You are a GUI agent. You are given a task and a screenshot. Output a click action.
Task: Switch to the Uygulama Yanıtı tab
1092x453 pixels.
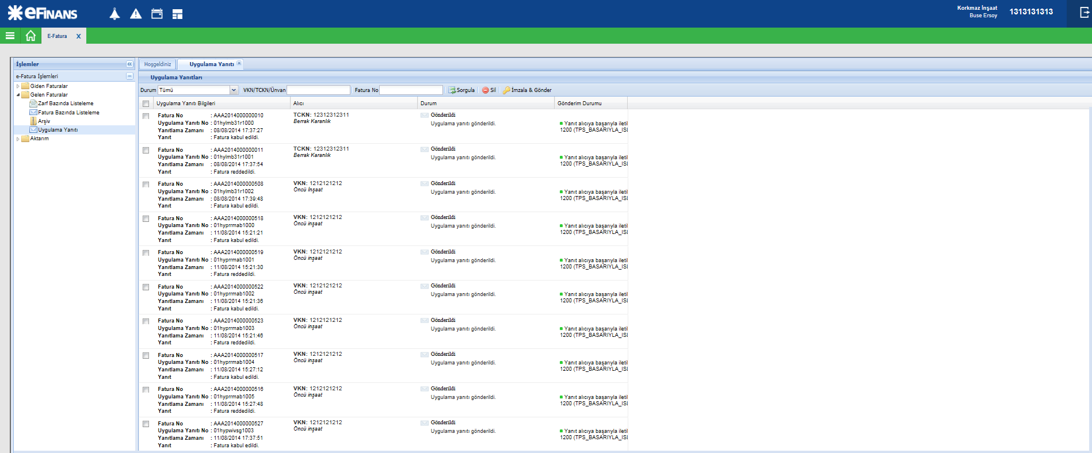click(x=211, y=64)
